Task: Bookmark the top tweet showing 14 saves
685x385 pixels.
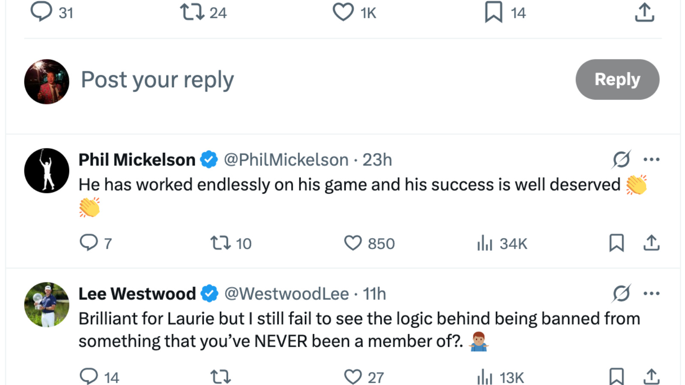Action: [494, 13]
